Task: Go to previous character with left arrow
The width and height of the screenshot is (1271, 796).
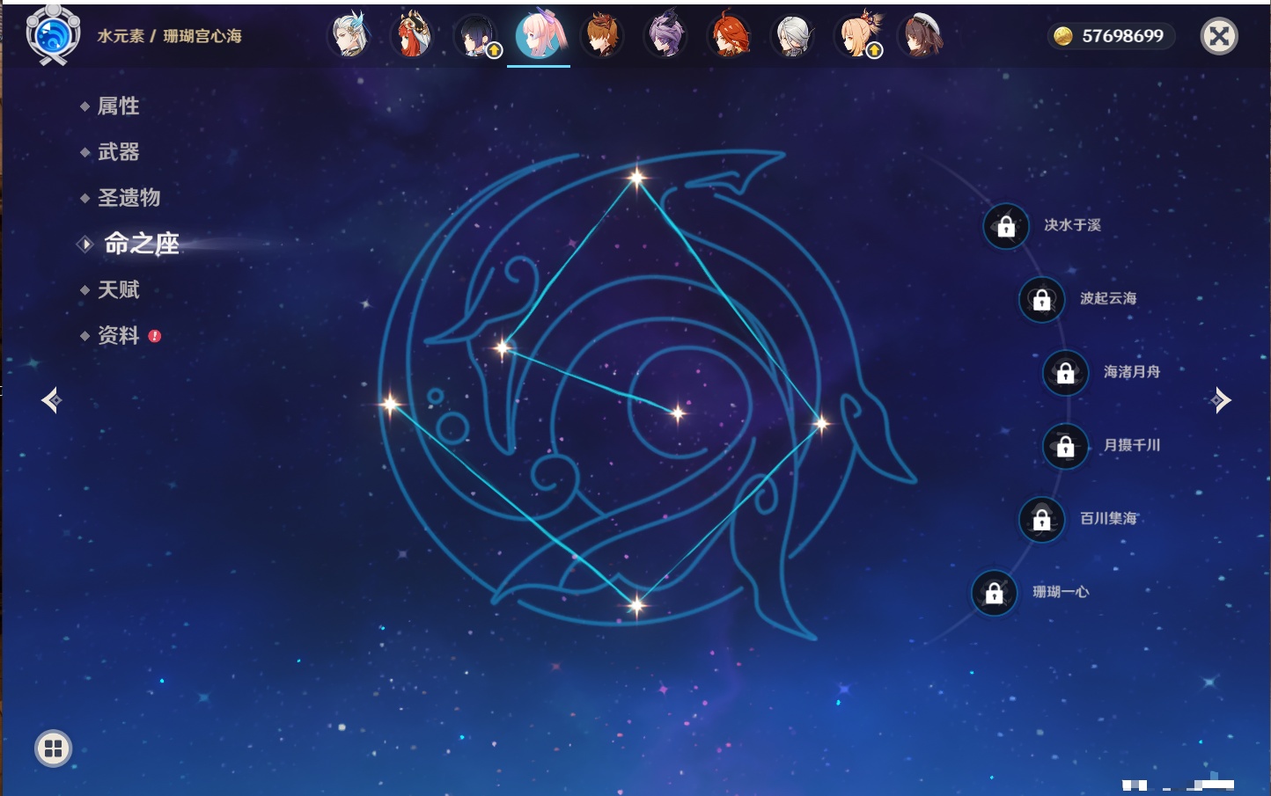Action: (x=51, y=400)
